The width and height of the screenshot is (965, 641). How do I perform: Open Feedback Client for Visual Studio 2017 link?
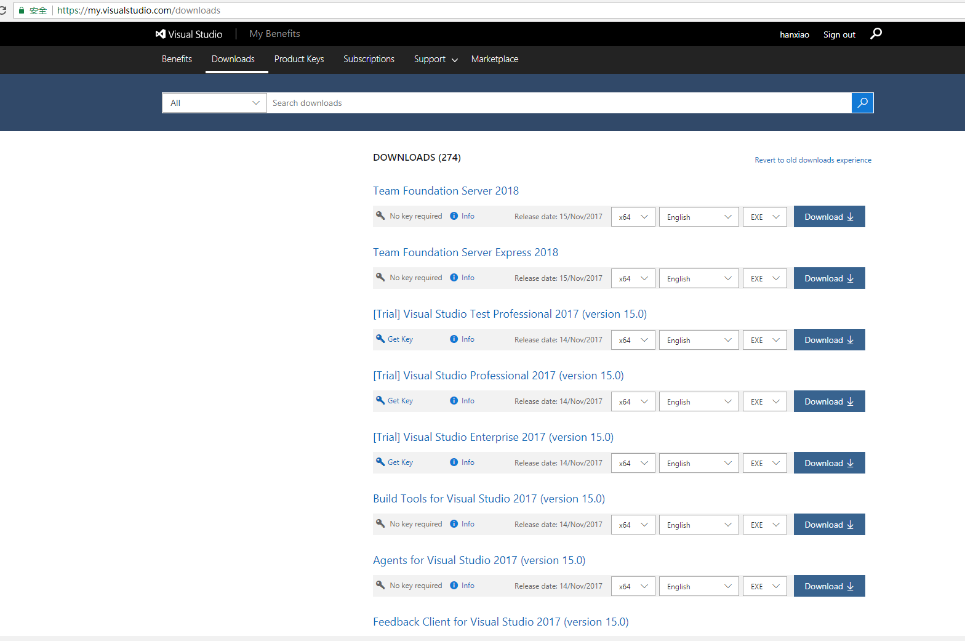tap(501, 622)
